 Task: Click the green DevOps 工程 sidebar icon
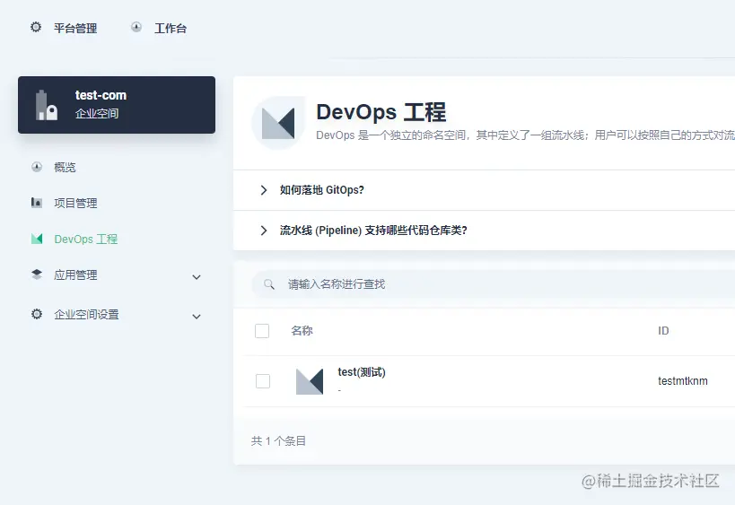point(37,239)
